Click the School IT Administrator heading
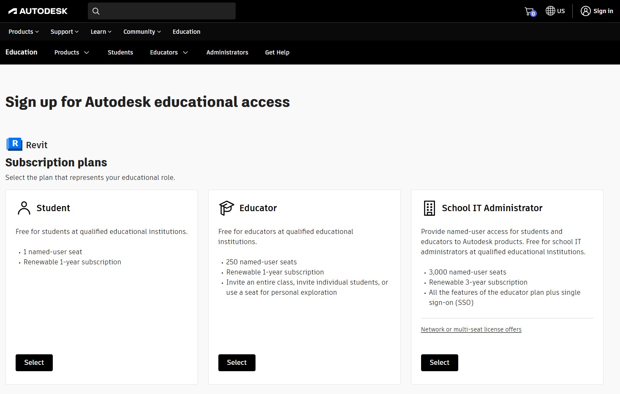Viewport: 620px width, 394px height. (x=492, y=208)
